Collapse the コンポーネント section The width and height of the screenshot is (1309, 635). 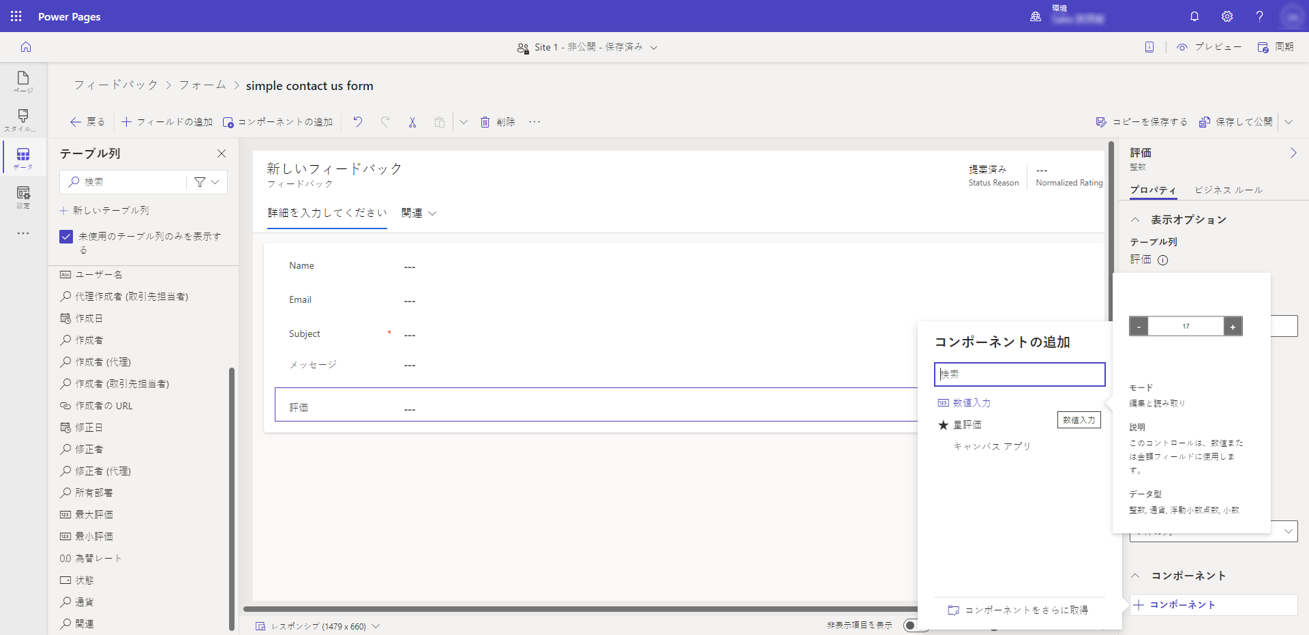(1135, 576)
